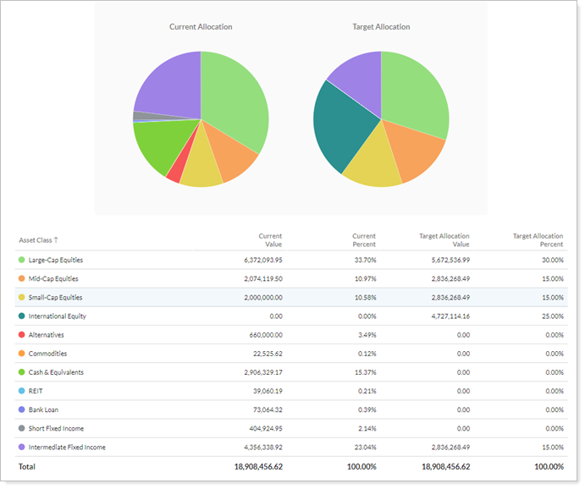The width and height of the screenshot is (585, 489).
Task: Sort by the Current Percent column header
Action: (363, 240)
